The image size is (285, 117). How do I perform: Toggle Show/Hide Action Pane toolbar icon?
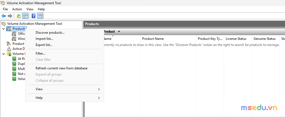pos(40,16)
